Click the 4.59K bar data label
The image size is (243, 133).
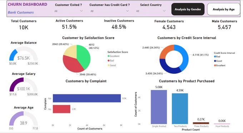[180, 91]
